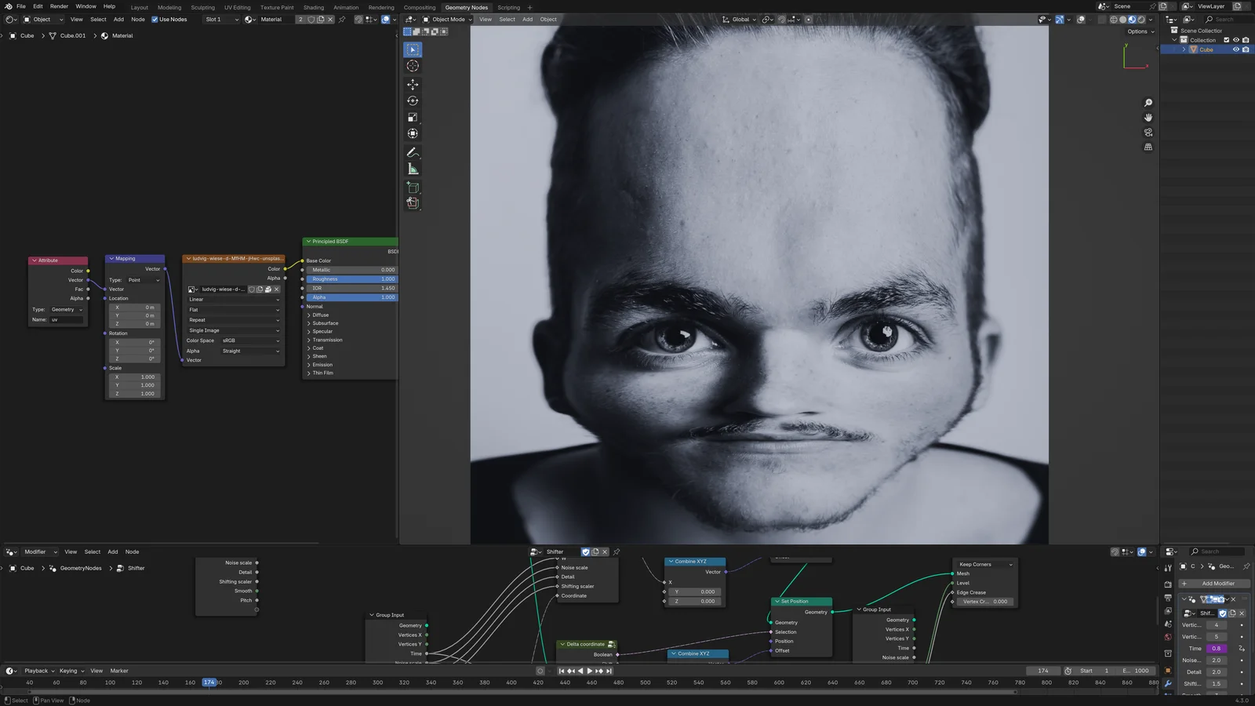This screenshot has width=1255, height=706.
Task: Click the Add Modifier button
Action: point(1217,584)
